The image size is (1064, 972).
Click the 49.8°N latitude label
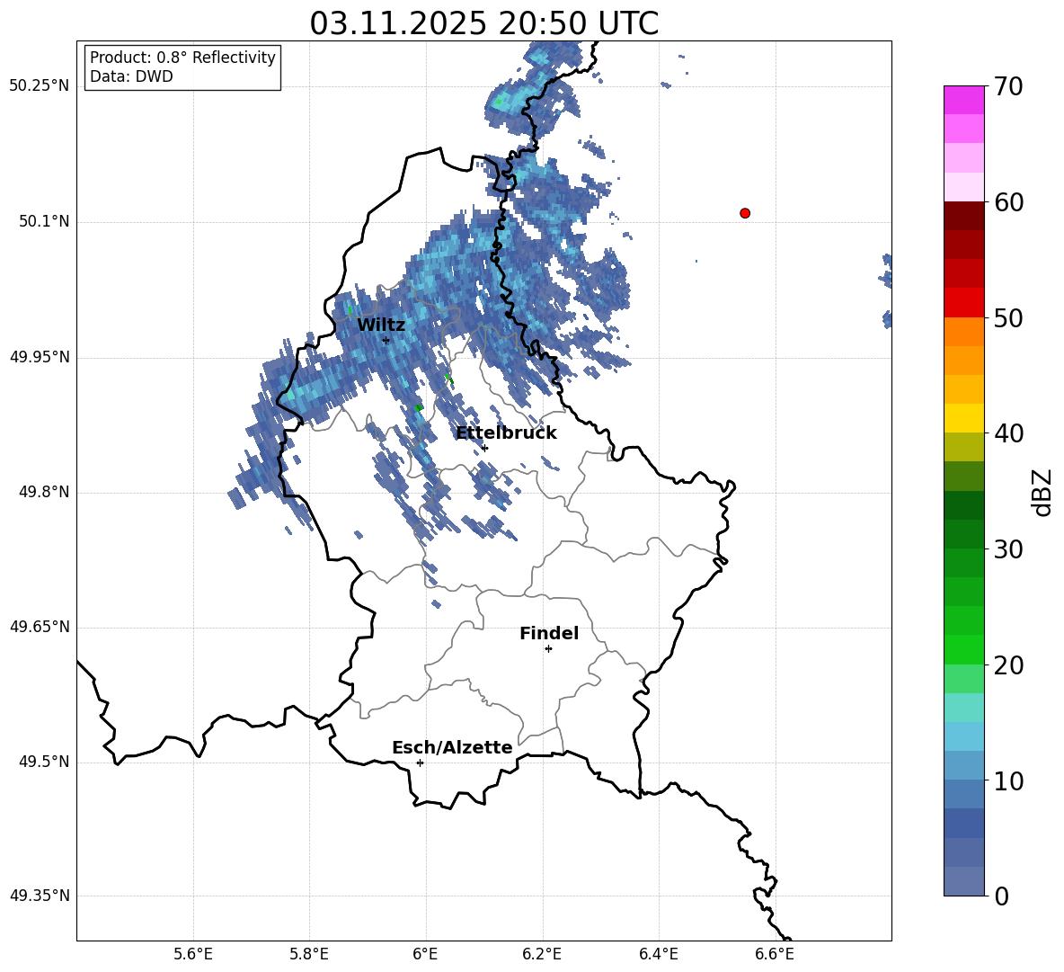(x=44, y=492)
